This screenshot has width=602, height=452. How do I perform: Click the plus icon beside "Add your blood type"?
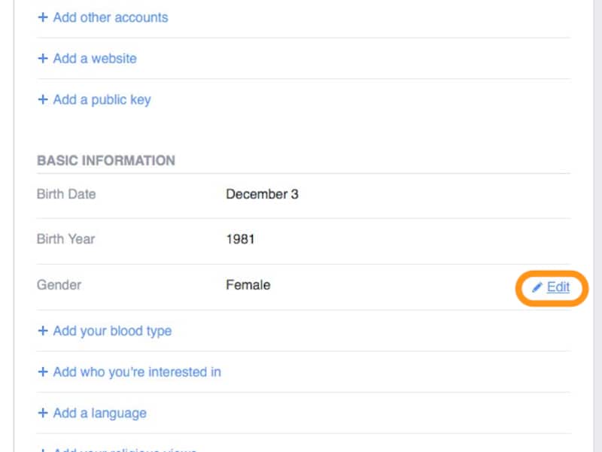coord(43,331)
